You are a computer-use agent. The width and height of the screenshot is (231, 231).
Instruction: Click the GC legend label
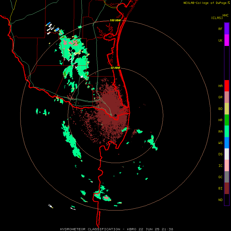220,177
